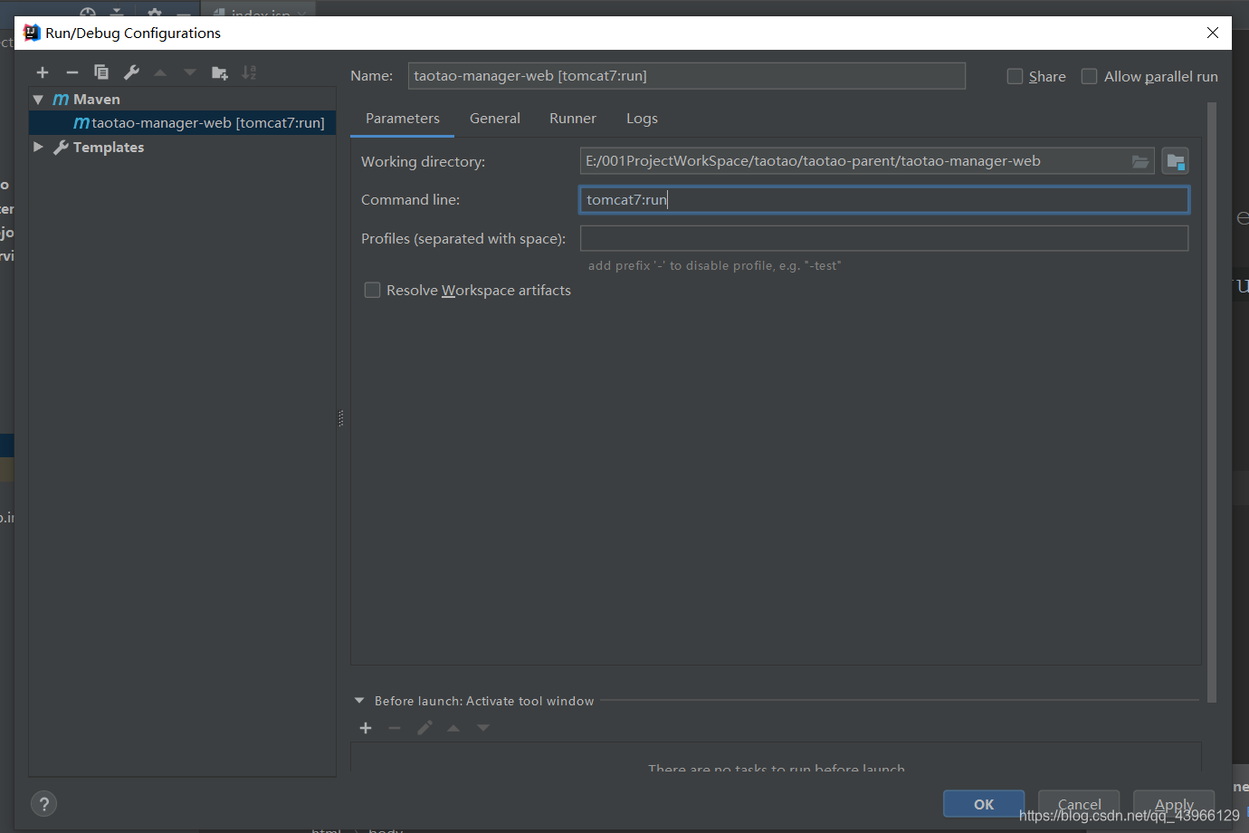This screenshot has width=1249, height=833.
Task: Switch to the Runner tab
Action: click(573, 119)
